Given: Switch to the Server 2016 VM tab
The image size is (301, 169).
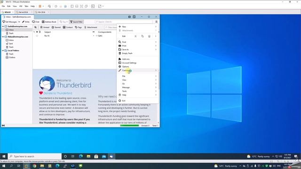Looking at the screenshot, I should click(x=24, y=12).
